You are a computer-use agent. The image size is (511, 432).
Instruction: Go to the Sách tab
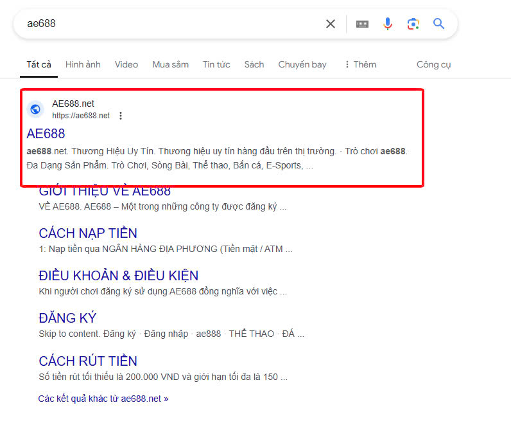click(x=254, y=64)
